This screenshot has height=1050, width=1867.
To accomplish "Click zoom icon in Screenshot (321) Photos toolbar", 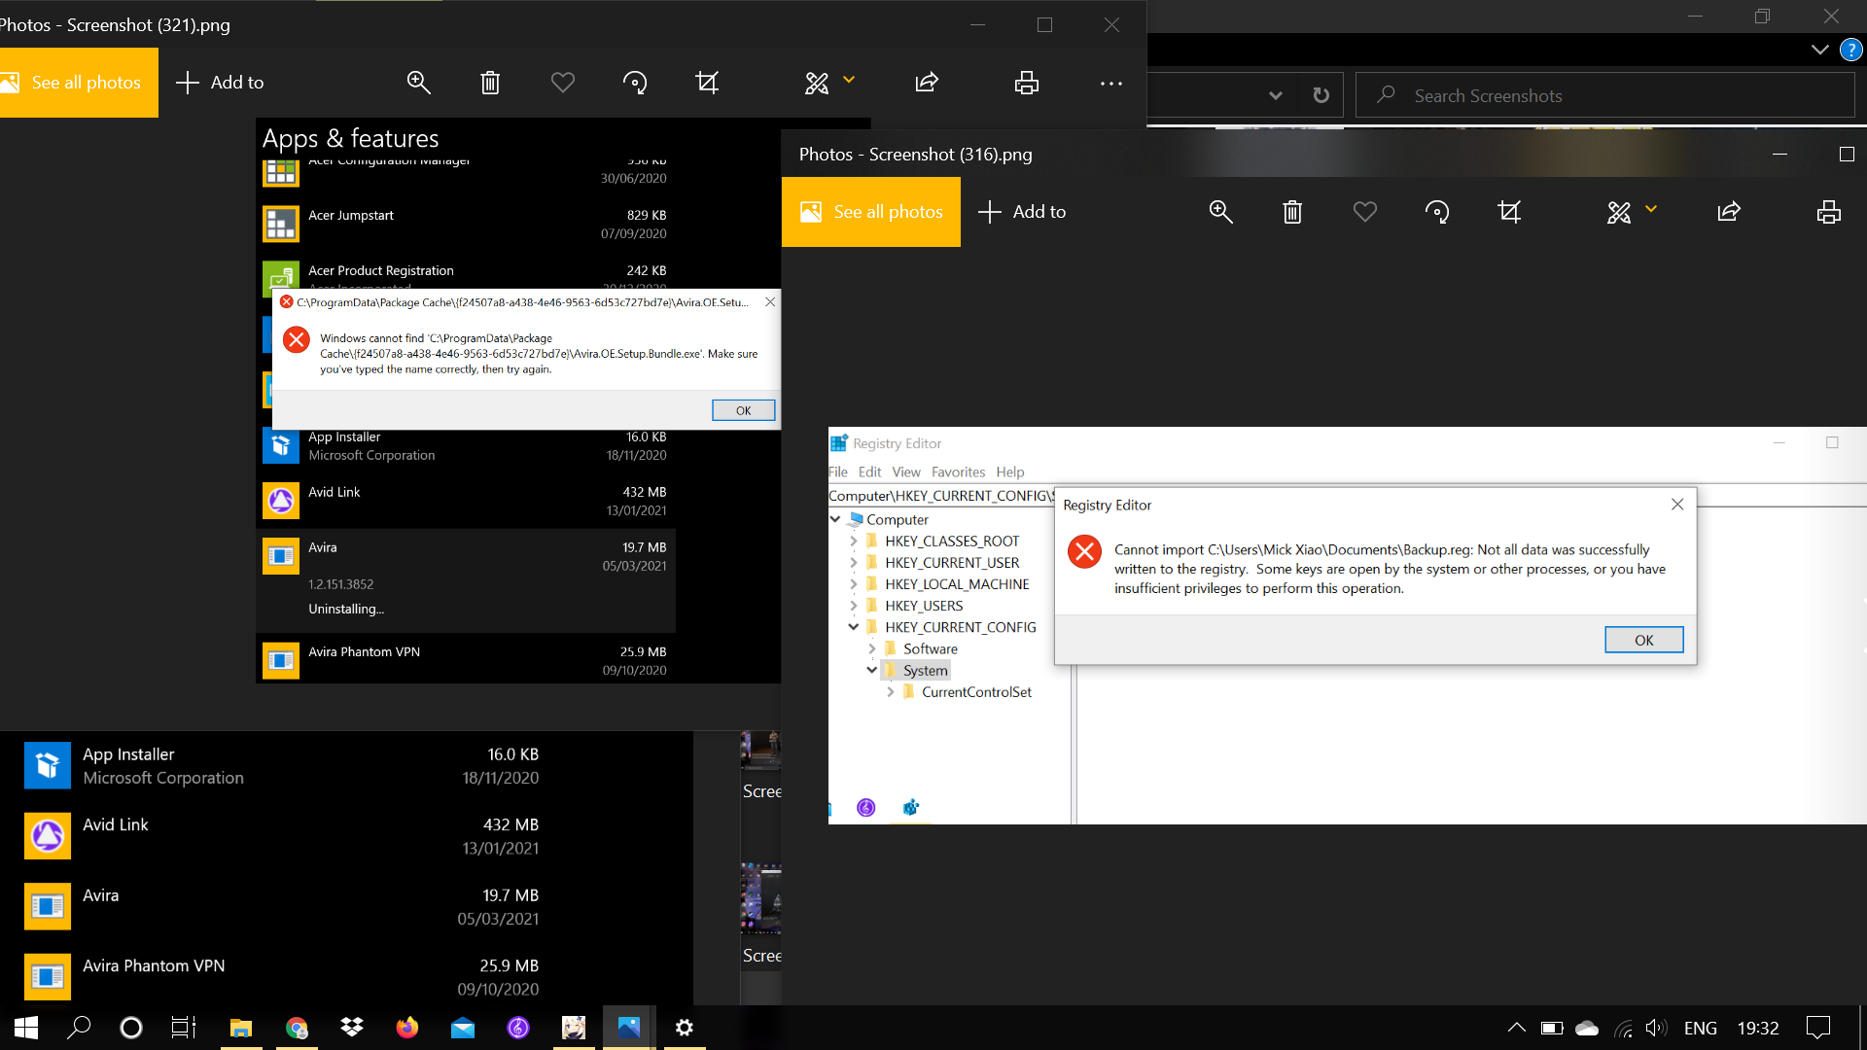I will coord(418,83).
